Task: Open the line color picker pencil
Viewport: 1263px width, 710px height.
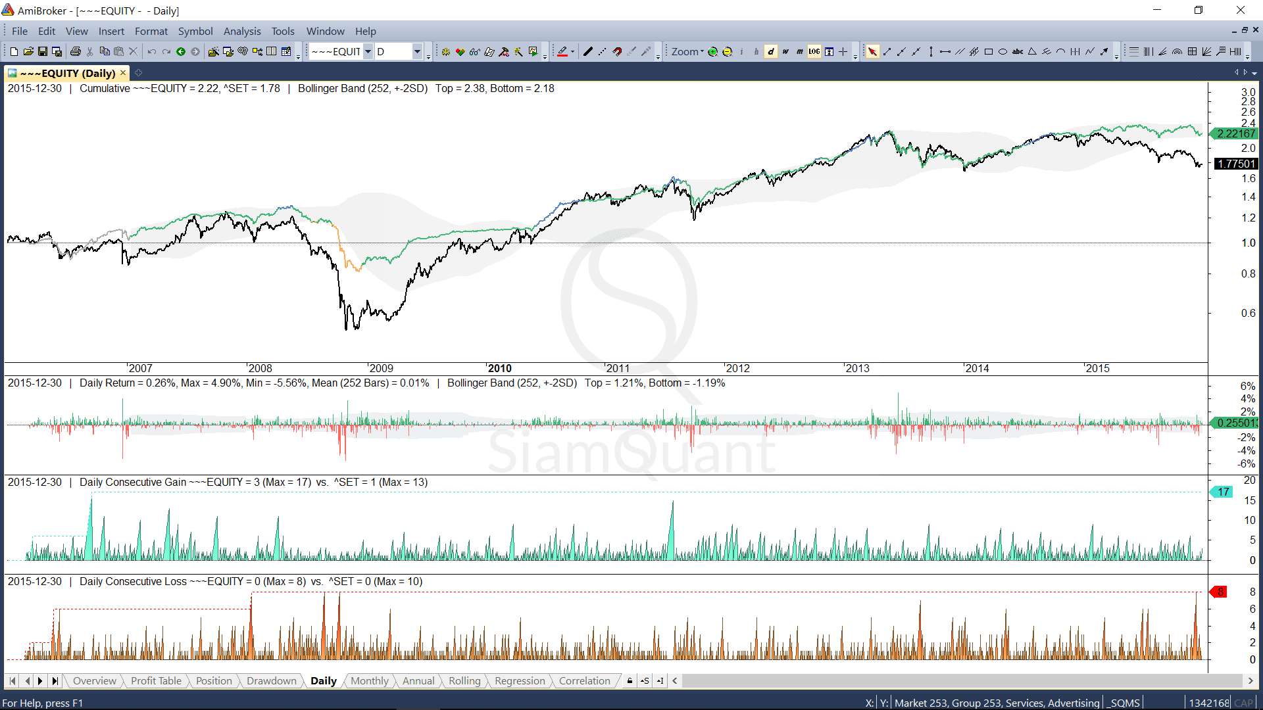Action: 564,52
